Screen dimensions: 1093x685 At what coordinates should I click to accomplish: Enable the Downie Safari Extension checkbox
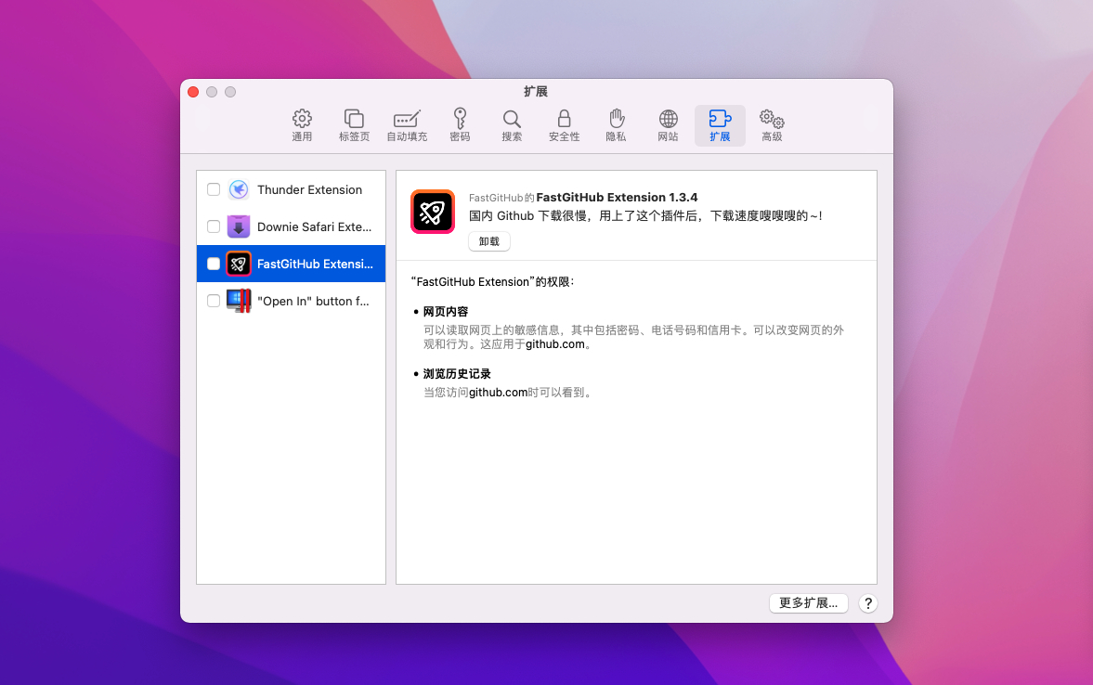click(214, 226)
